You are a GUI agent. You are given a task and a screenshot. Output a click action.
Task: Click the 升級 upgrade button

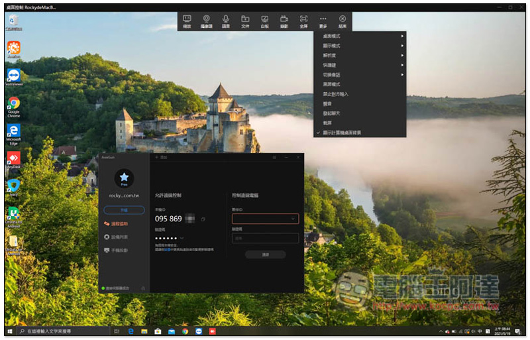pos(123,209)
